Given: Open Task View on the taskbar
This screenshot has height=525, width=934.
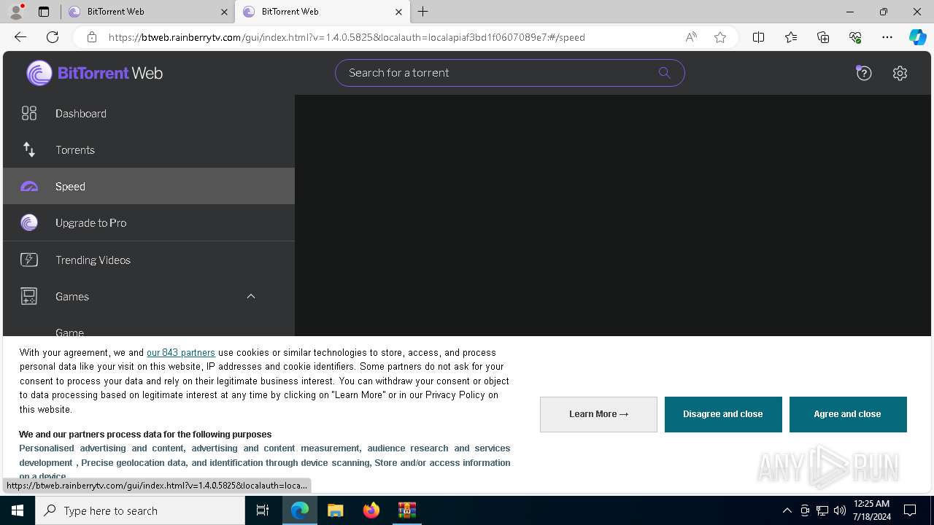Looking at the screenshot, I should (263, 510).
